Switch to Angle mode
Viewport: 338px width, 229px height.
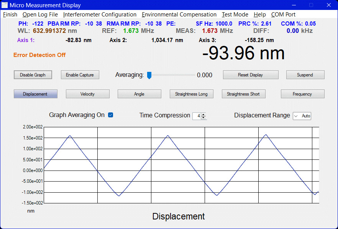click(x=139, y=94)
